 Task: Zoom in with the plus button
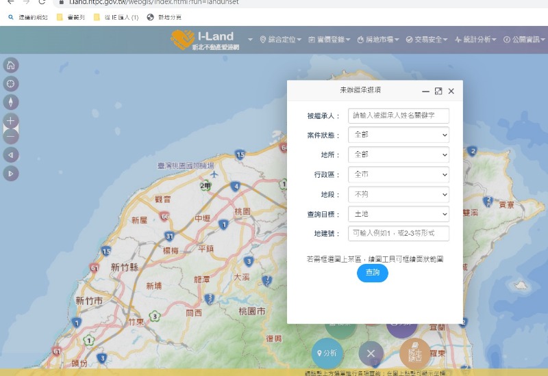click(11, 120)
